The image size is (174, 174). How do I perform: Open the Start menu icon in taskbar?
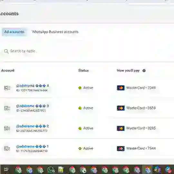(x=6, y=169)
